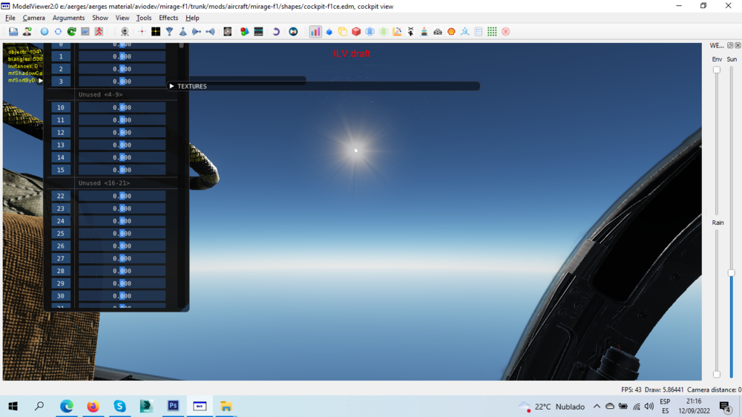Open the File menu
Screen dimensions: 742x417
click(10, 18)
